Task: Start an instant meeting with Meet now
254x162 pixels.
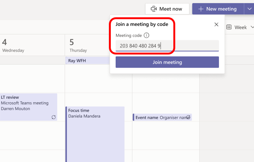Action: 167,9
